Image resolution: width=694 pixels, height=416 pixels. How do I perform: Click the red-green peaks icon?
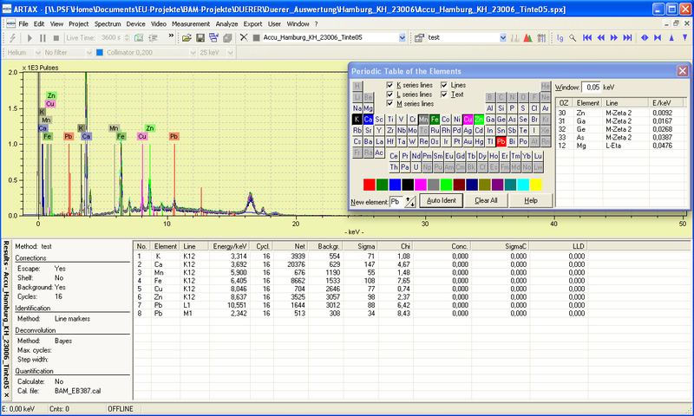527,38
